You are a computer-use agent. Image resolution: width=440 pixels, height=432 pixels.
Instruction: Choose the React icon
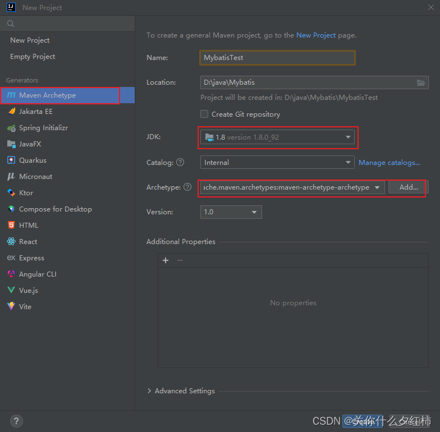coord(11,241)
